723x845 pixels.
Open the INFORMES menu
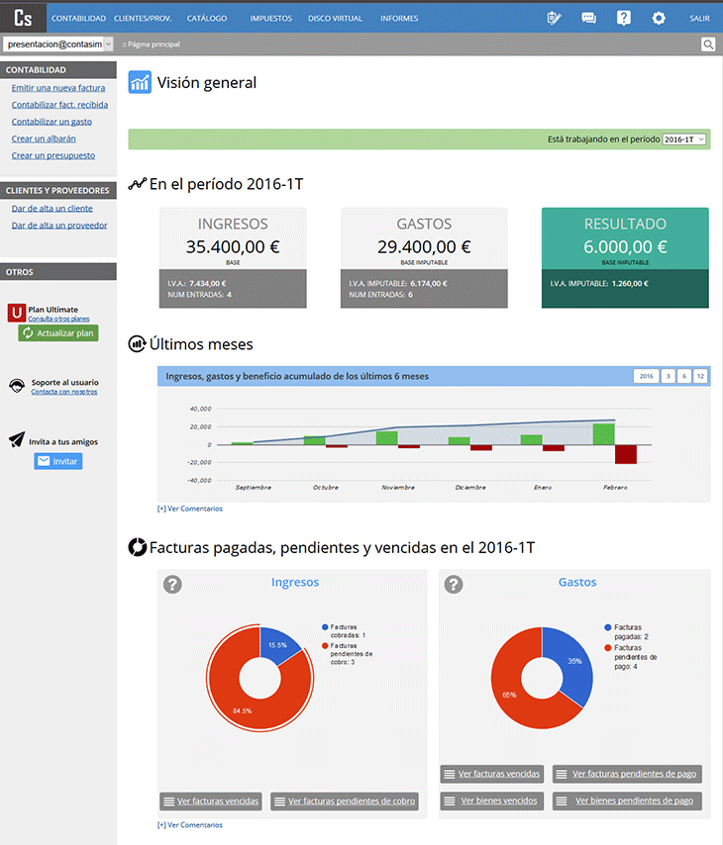coord(399,19)
